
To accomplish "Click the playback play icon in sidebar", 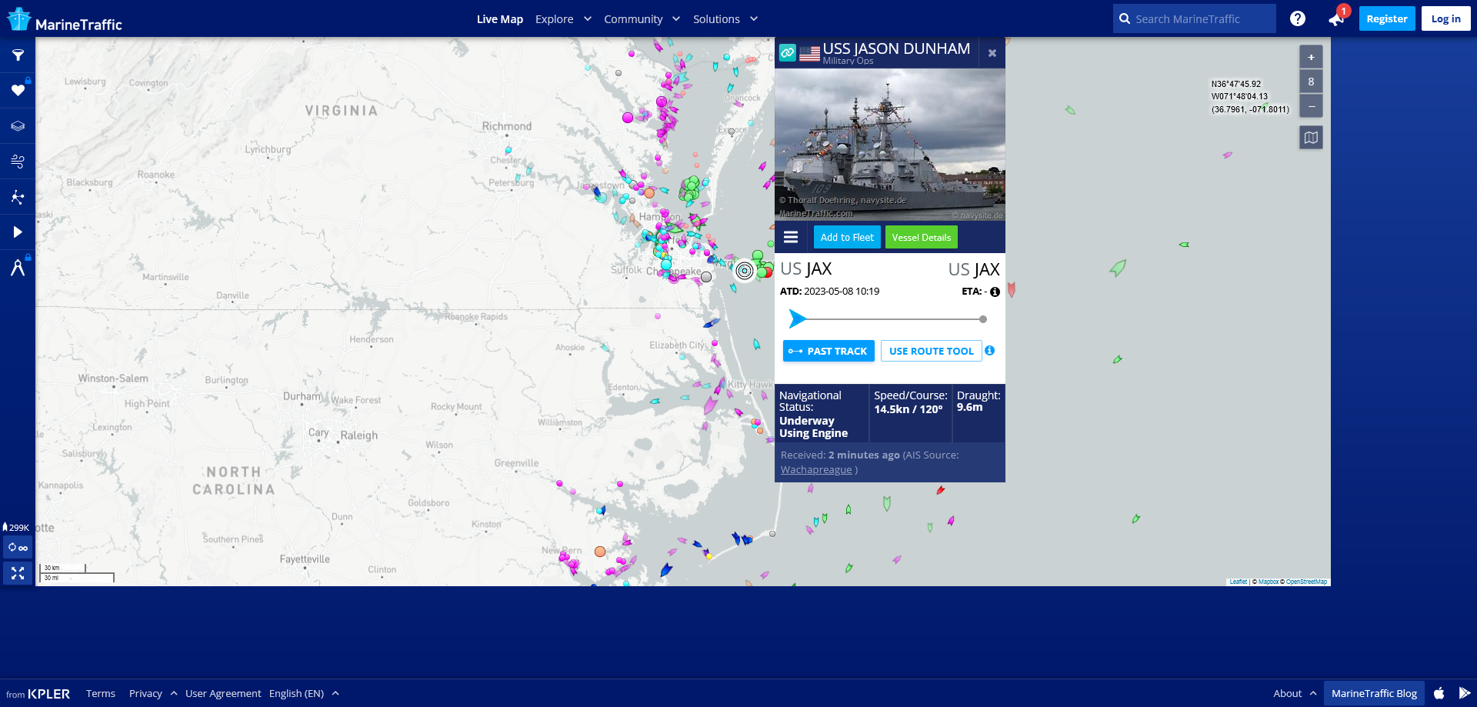I will [18, 232].
